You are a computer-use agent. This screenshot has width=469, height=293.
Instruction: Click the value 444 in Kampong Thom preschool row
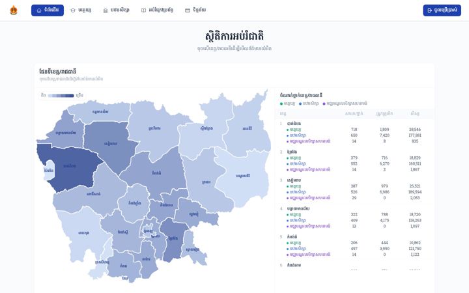384,243
